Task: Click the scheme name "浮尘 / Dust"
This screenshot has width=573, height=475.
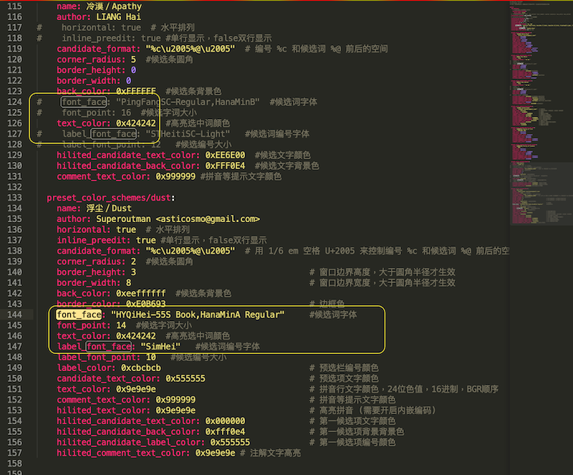Action: pyautogui.click(x=107, y=208)
